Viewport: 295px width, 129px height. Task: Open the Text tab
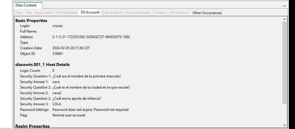[29, 13]
